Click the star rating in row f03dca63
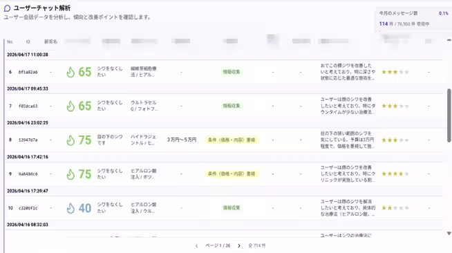The image size is (452, 253). click(x=395, y=106)
